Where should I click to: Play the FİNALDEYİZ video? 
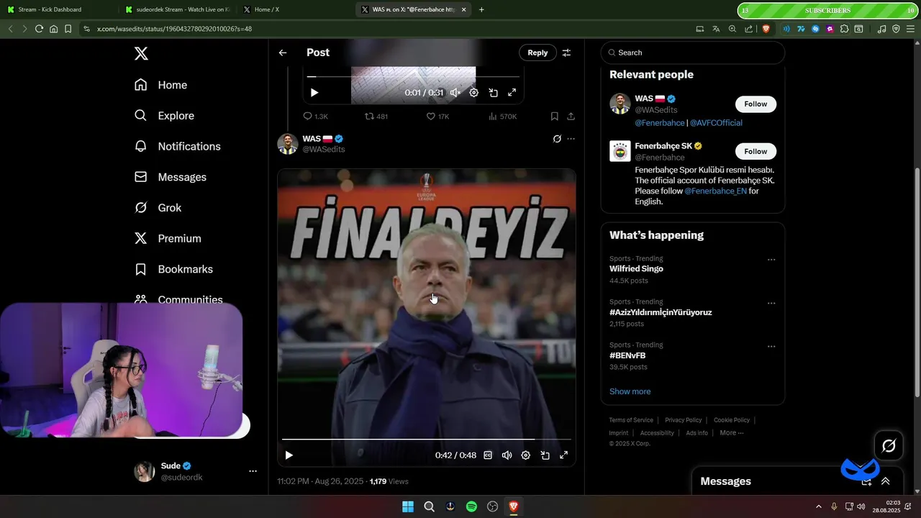point(289,455)
